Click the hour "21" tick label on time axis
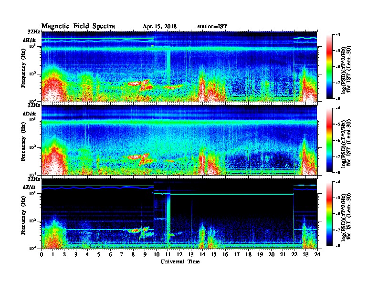 (x=283, y=255)
